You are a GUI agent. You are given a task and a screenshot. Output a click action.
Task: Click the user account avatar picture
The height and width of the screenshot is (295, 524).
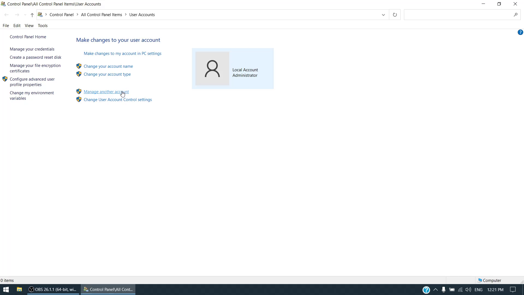212,69
